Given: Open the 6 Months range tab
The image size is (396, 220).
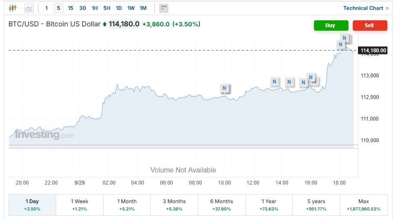Looking at the screenshot, I should coord(222,204).
